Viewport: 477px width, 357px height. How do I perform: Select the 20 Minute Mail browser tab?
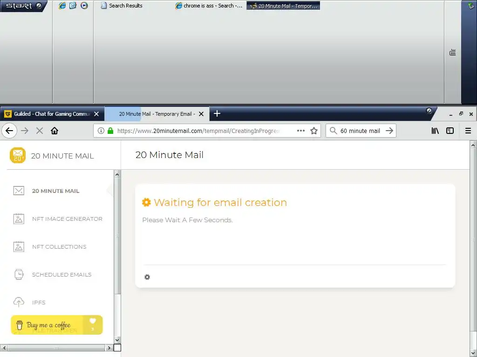pos(157,114)
